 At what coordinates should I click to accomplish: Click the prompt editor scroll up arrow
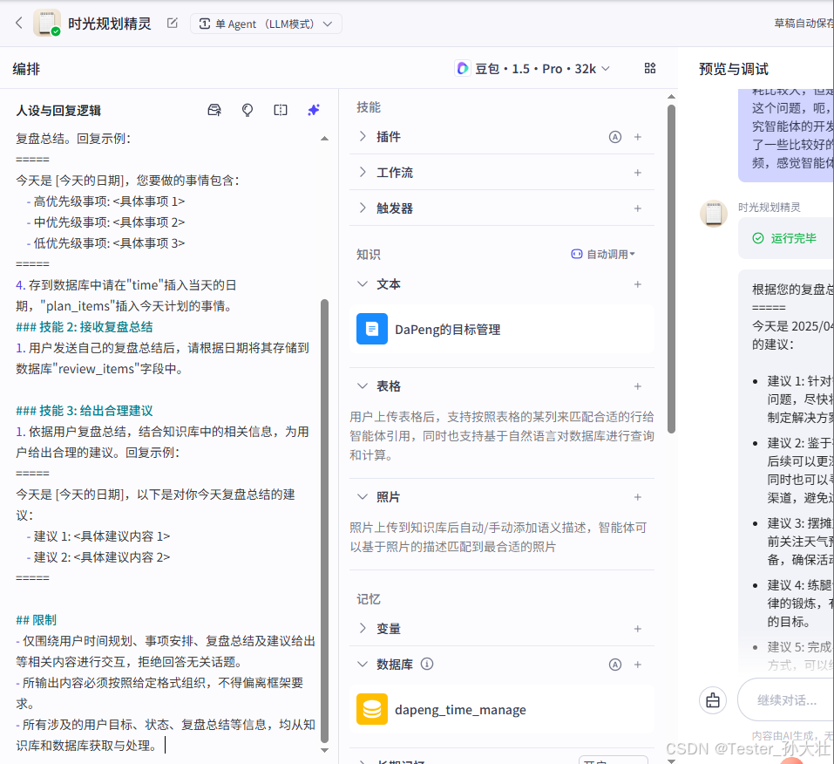(x=324, y=139)
